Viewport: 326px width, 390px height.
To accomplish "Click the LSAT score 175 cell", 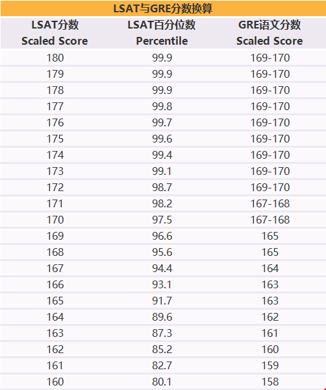I will coord(55,139).
